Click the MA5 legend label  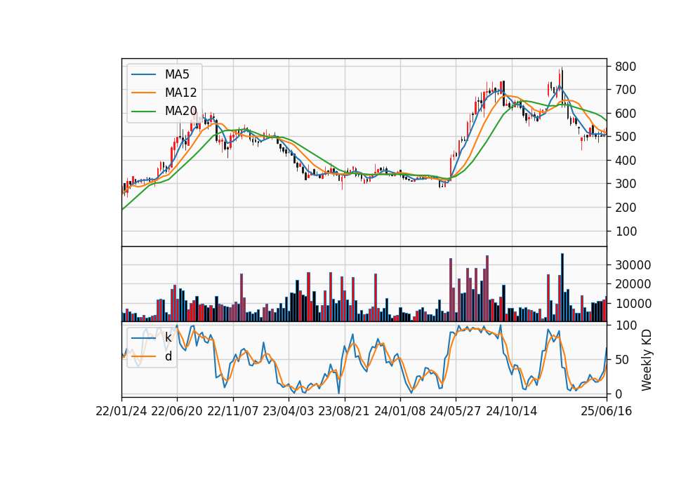tap(177, 74)
